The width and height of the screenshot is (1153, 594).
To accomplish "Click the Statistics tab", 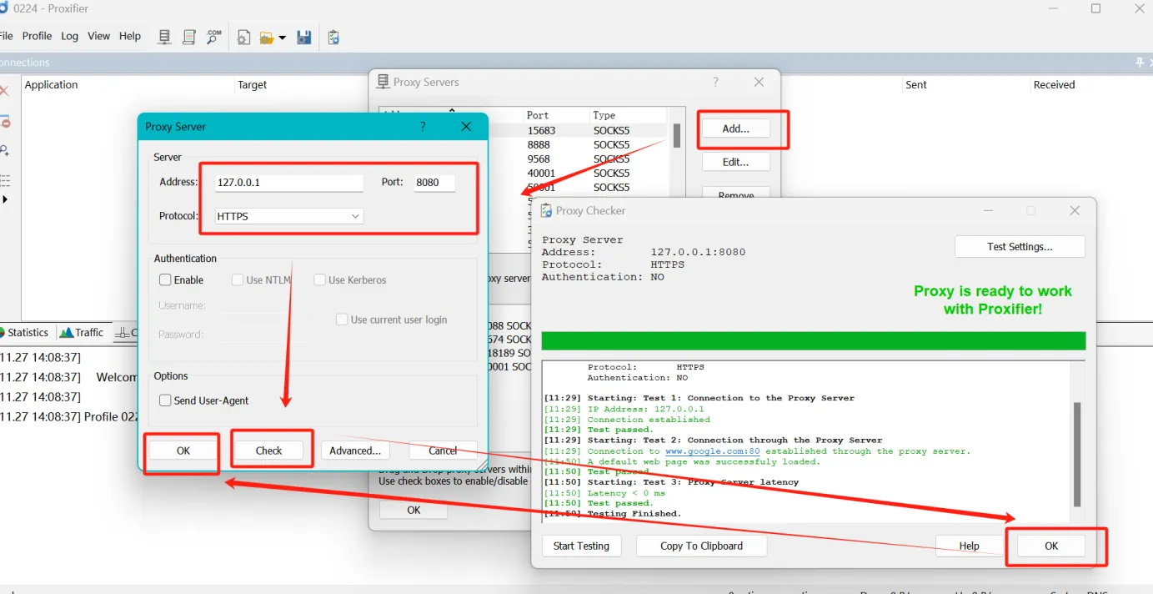I will [x=23, y=332].
